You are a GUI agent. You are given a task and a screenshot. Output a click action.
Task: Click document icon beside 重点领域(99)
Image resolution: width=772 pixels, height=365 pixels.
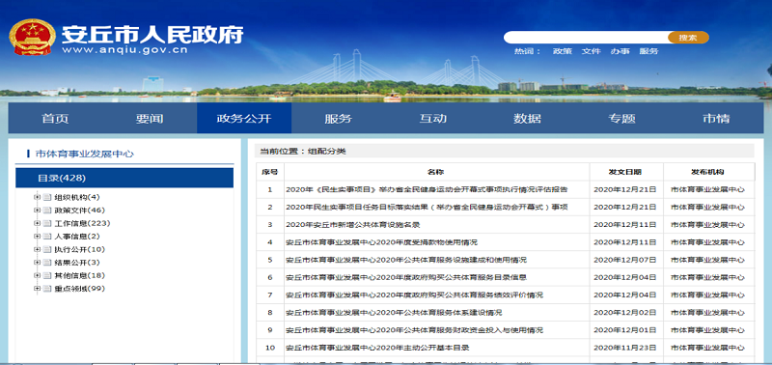click(46, 289)
